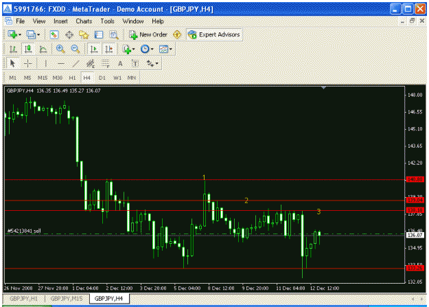
Task: Select the Trendline tool
Action: (x=76, y=64)
